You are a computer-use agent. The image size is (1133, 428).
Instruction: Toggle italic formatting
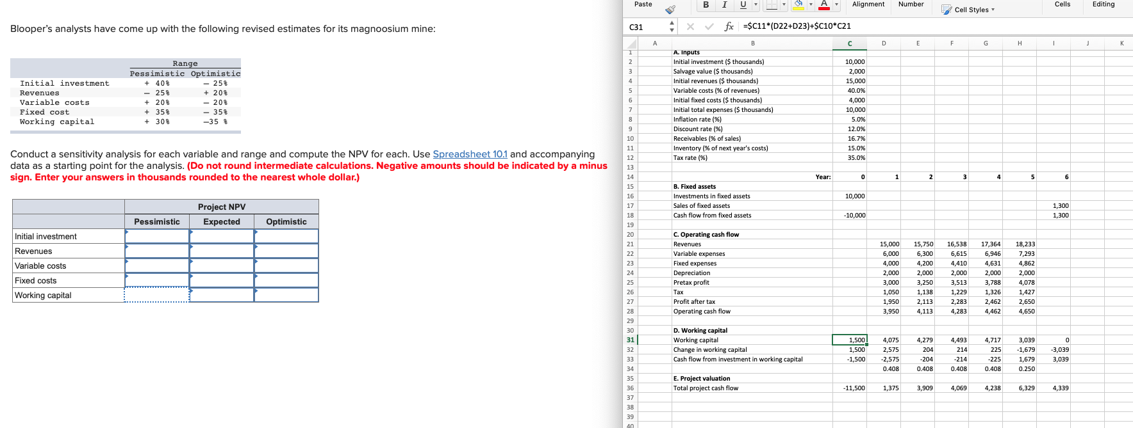pos(724,4)
